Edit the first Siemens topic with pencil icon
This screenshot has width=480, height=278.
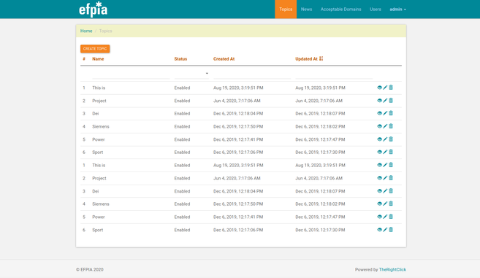point(385,126)
